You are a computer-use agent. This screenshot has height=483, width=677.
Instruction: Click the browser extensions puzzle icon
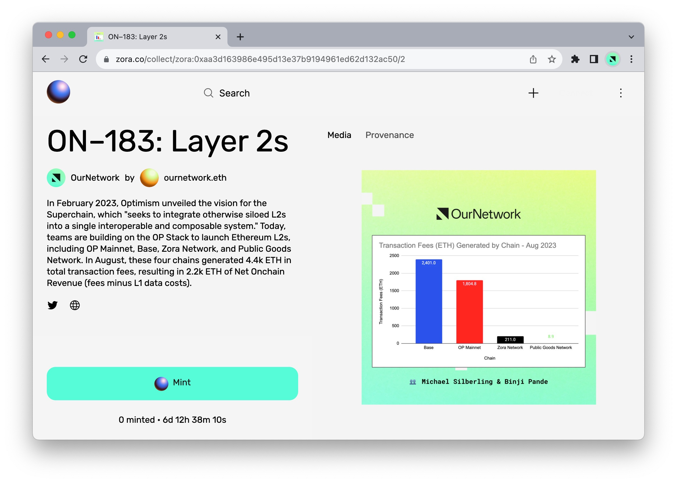[x=575, y=59]
